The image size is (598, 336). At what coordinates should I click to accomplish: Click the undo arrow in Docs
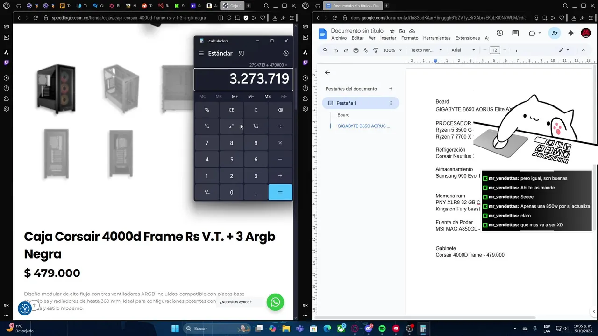[336, 50]
